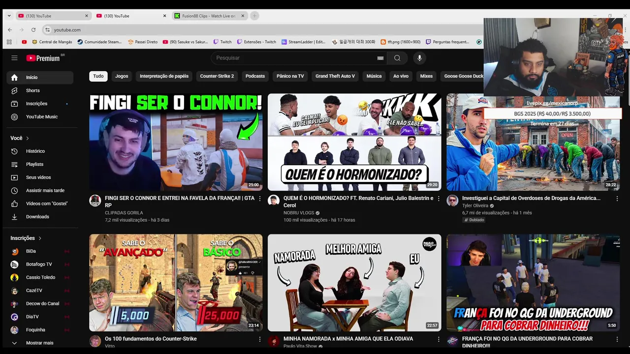Screen dimensions: 630x354
Task: Open the new tab plus button
Action: 254,16
